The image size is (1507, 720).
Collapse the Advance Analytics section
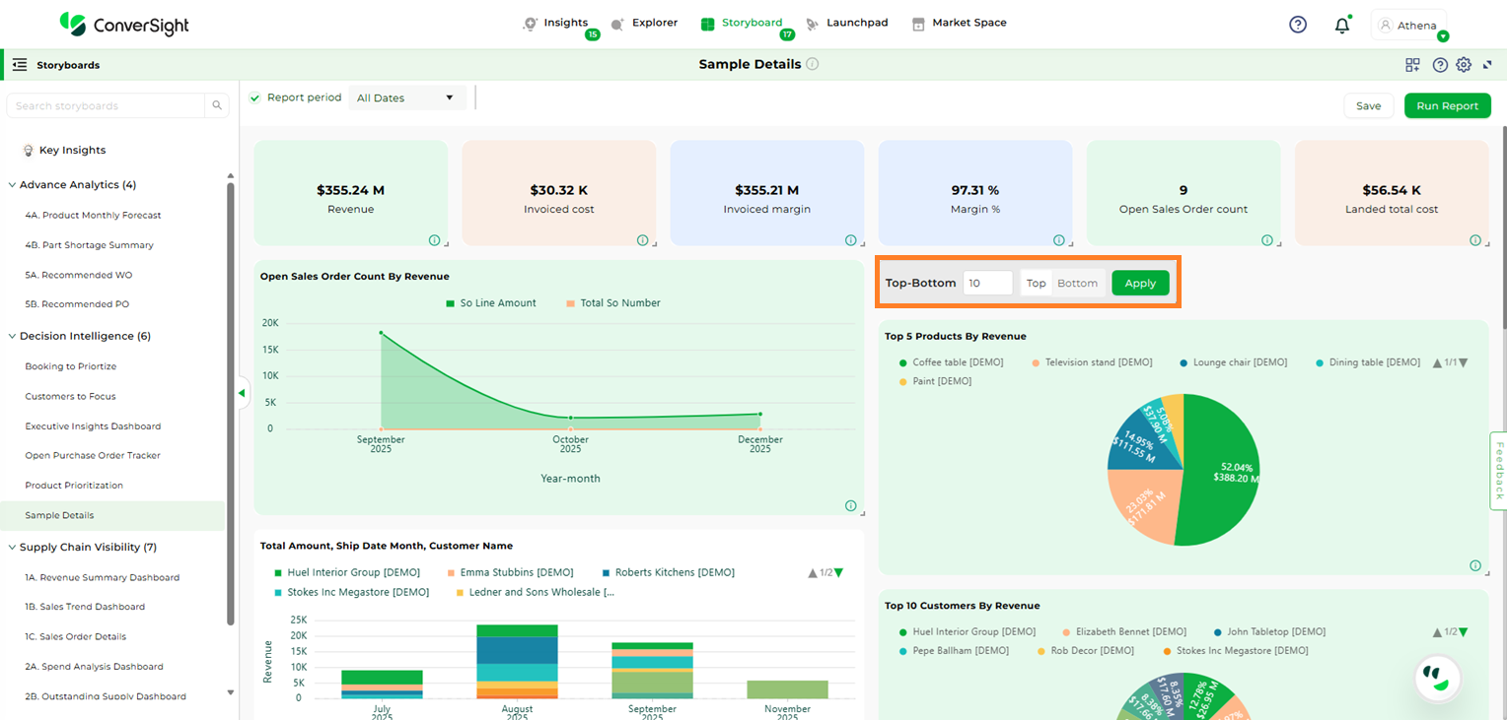coord(12,185)
